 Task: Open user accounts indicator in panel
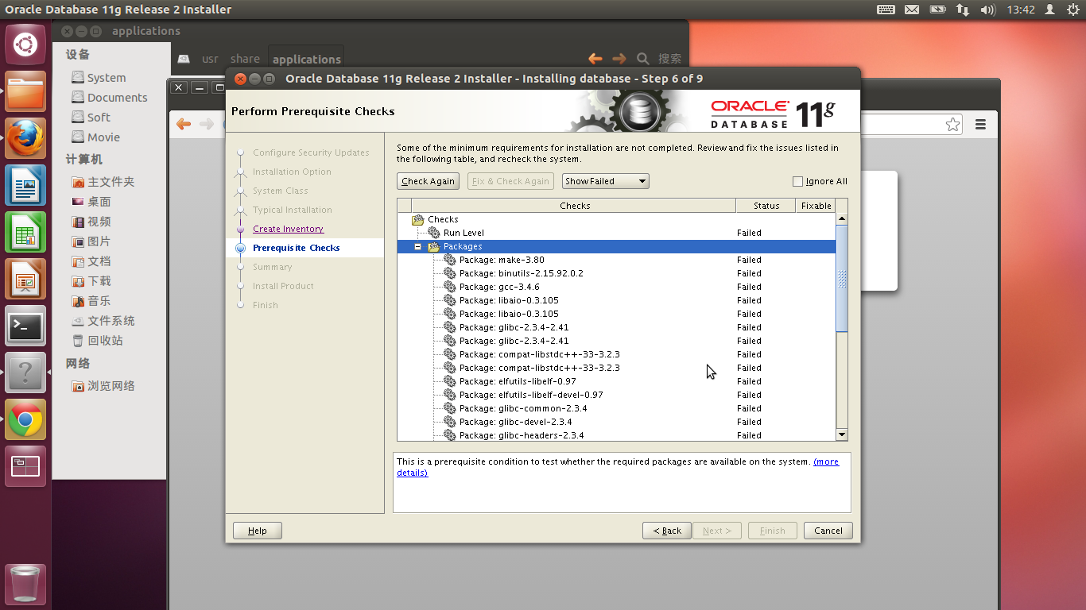coord(1050,10)
